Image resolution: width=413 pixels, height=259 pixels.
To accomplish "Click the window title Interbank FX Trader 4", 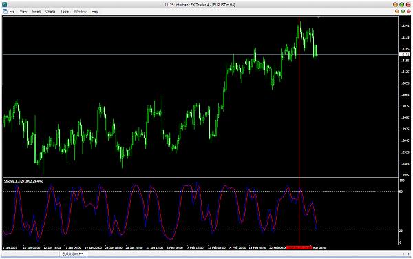I will coord(200,5).
